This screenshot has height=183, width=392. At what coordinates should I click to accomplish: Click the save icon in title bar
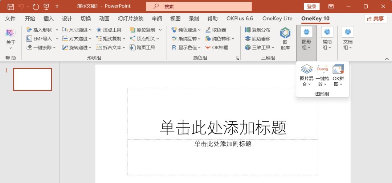click(11, 7)
